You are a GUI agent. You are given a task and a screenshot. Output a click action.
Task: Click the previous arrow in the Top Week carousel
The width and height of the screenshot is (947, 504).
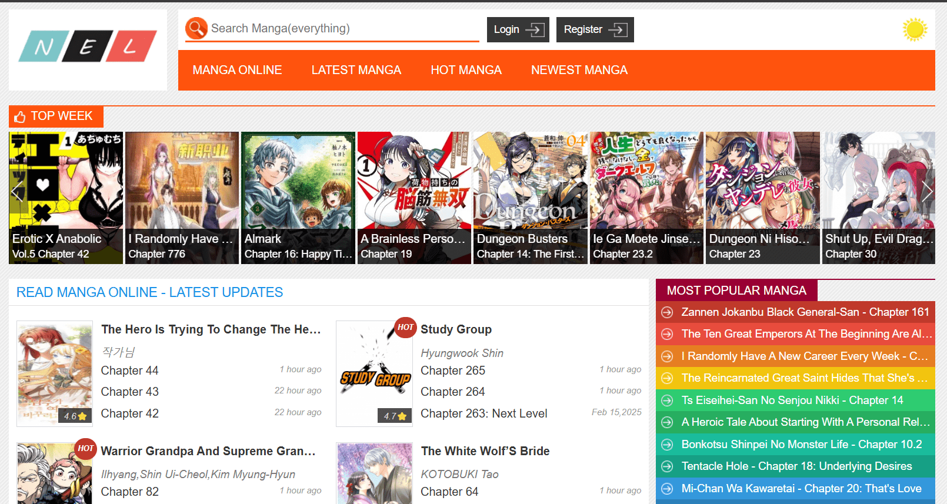point(17,192)
